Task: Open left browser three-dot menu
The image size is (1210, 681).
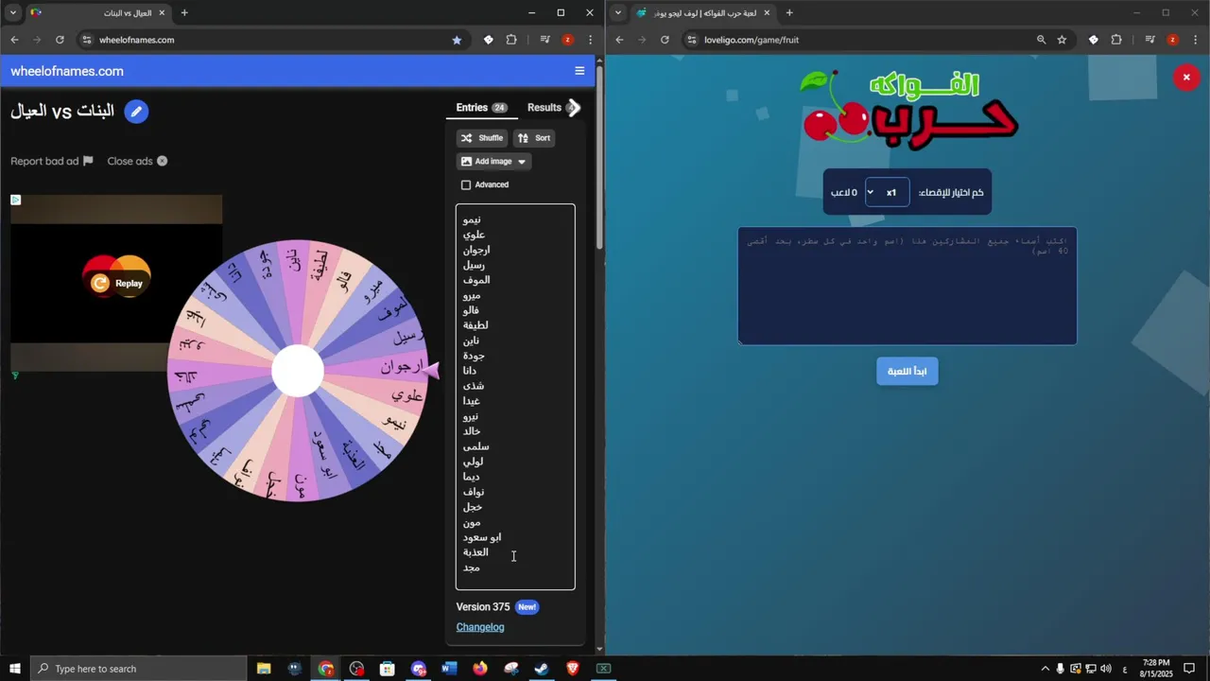Action: pyautogui.click(x=590, y=40)
